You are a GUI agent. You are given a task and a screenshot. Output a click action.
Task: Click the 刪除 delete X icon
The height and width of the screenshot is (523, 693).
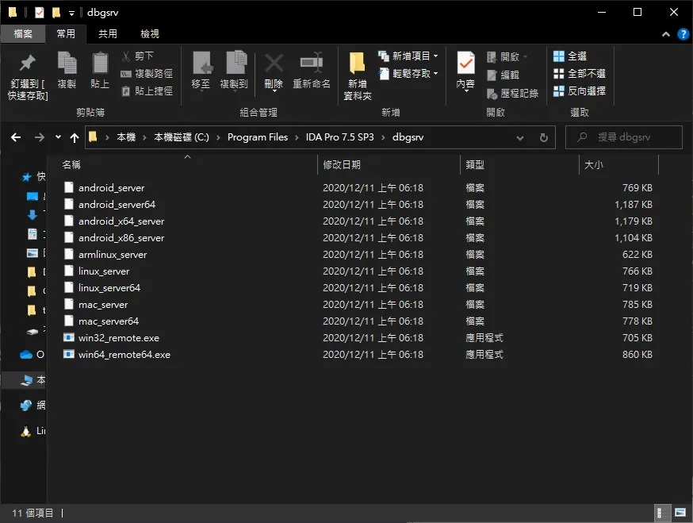pos(274,63)
